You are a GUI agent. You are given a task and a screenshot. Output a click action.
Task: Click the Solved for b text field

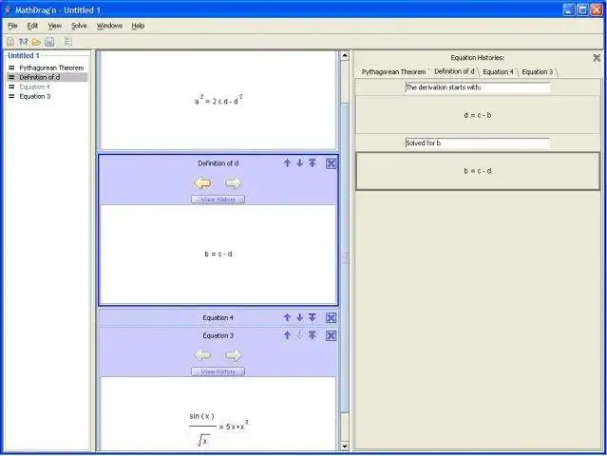pyautogui.click(x=477, y=142)
